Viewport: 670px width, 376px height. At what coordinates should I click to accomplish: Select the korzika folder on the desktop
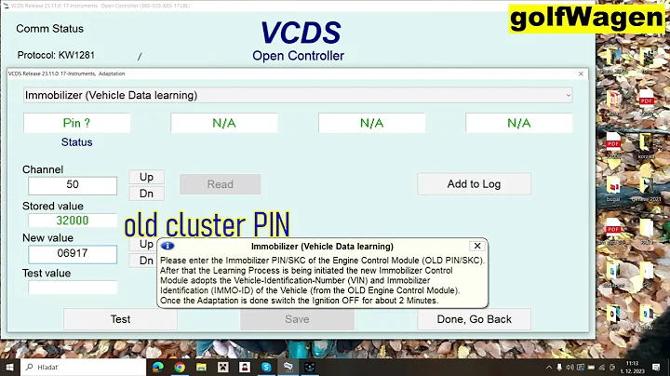[x=646, y=145]
